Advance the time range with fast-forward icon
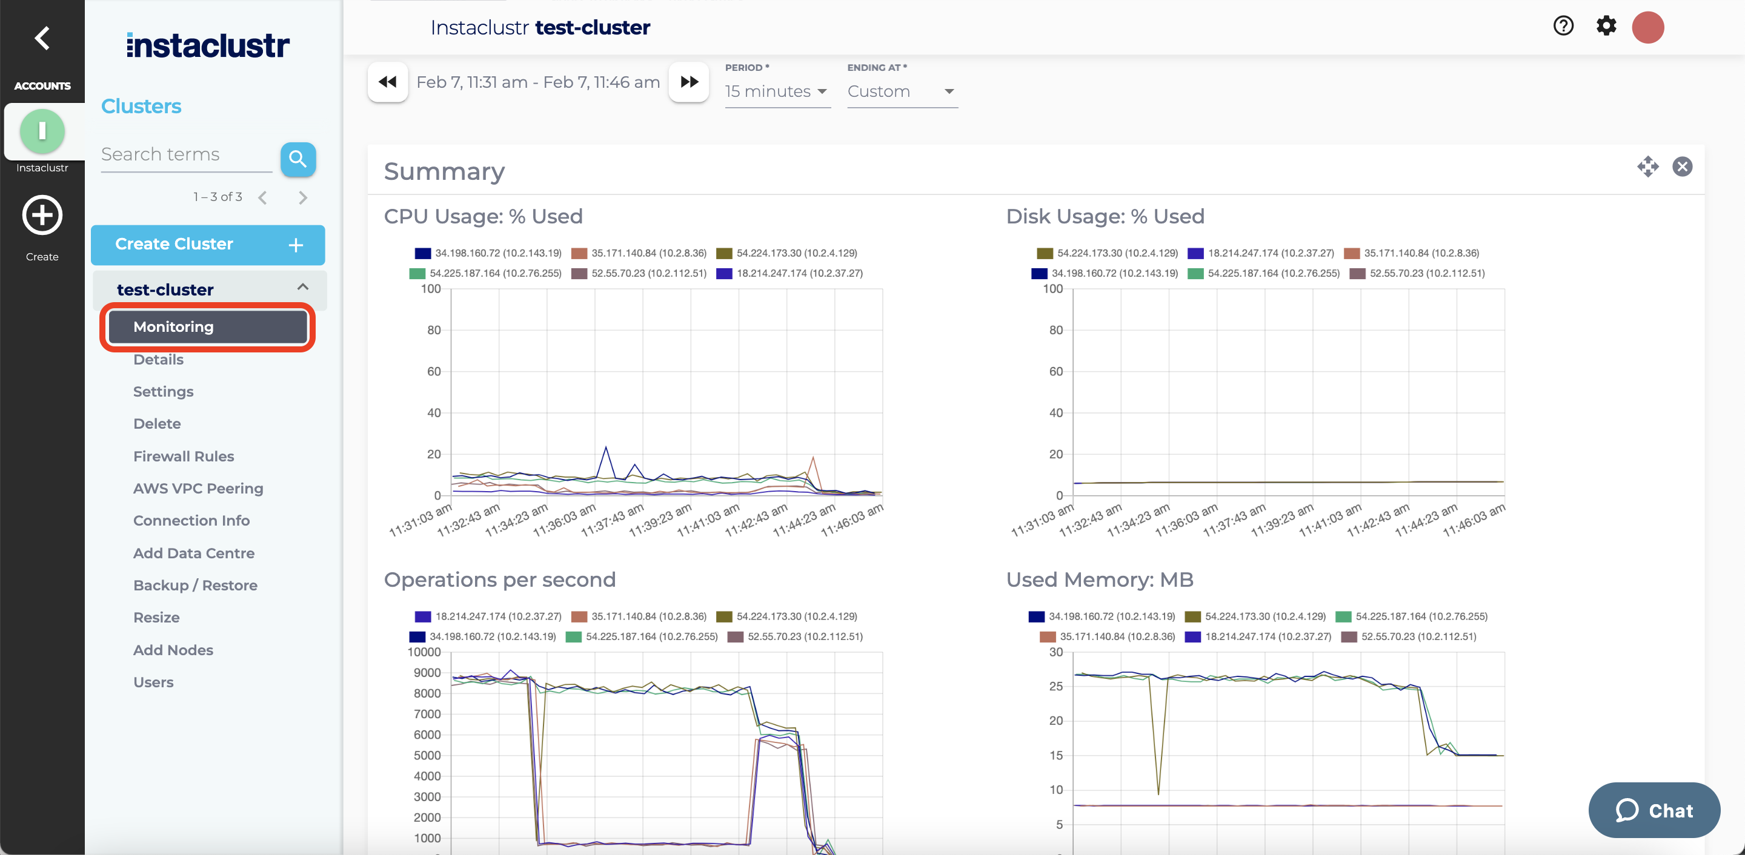Screen dimensions: 1745x855 pyautogui.click(x=688, y=82)
